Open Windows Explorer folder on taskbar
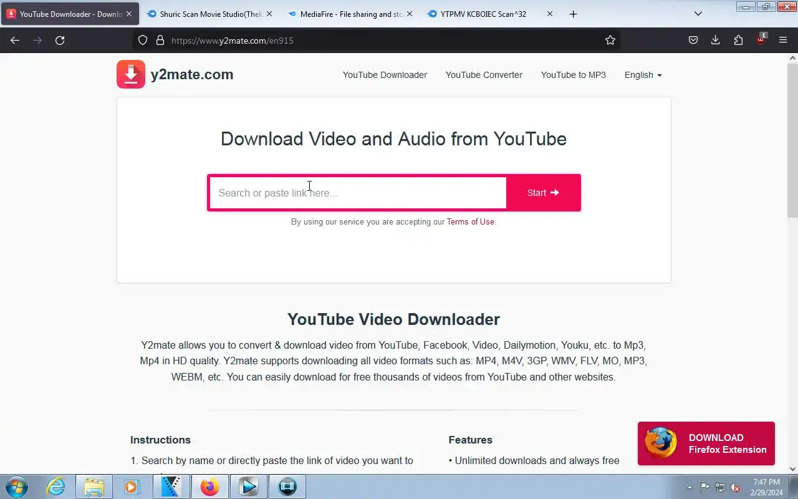Viewport: 798px width, 499px height. (x=94, y=487)
